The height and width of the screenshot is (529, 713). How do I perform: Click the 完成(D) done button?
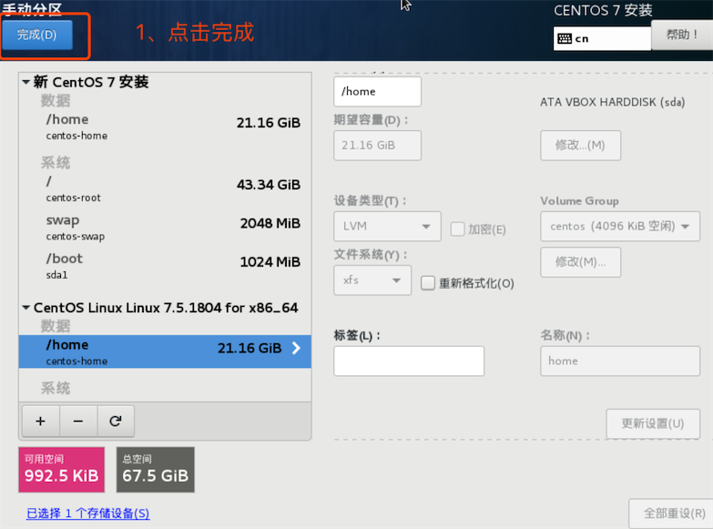click(36, 35)
